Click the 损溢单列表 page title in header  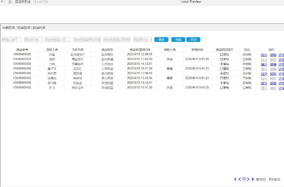coord(23,2)
